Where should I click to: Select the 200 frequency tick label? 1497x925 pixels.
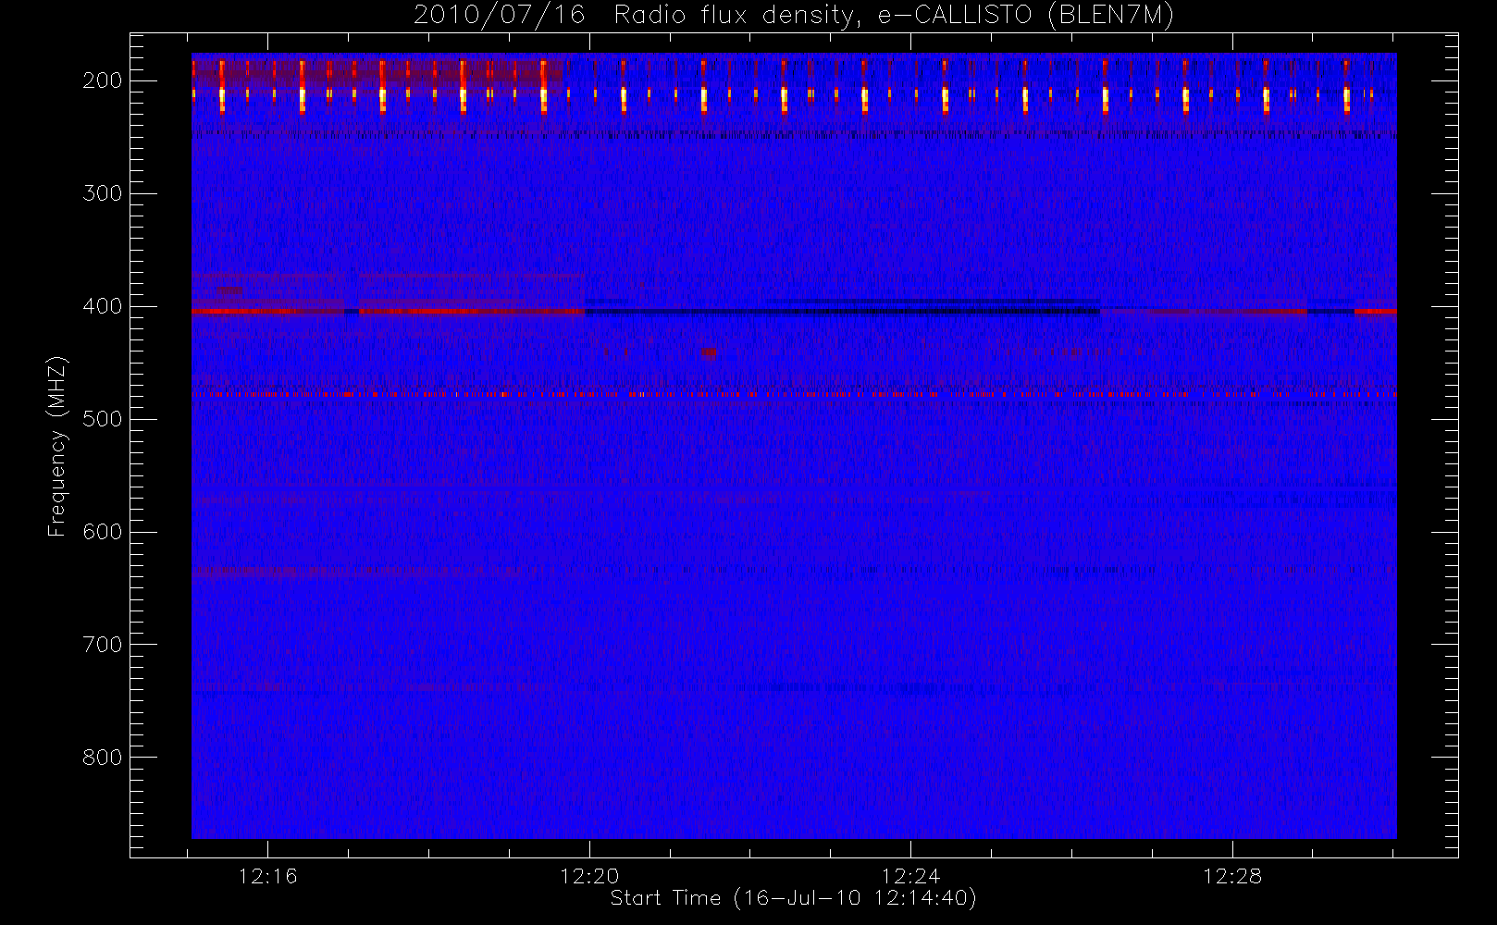103,80
